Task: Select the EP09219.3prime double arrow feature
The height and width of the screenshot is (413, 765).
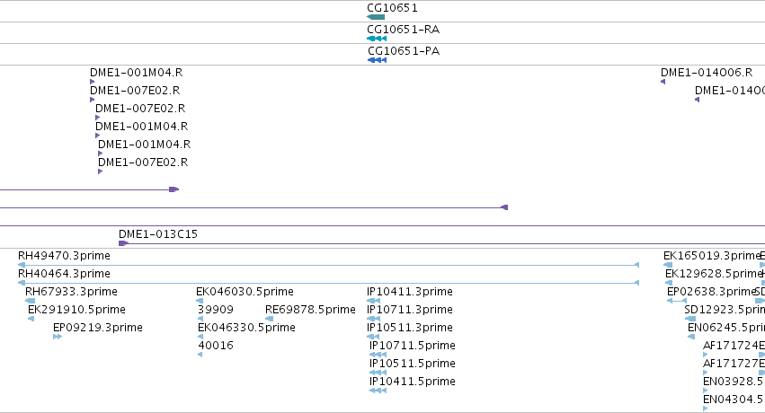Action: coord(58,337)
